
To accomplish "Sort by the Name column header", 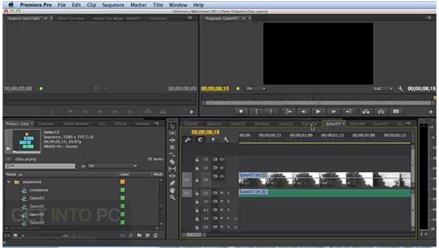I will [11, 174].
